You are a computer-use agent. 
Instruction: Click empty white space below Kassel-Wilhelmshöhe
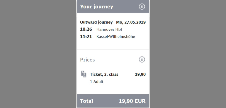tap(113, 44)
